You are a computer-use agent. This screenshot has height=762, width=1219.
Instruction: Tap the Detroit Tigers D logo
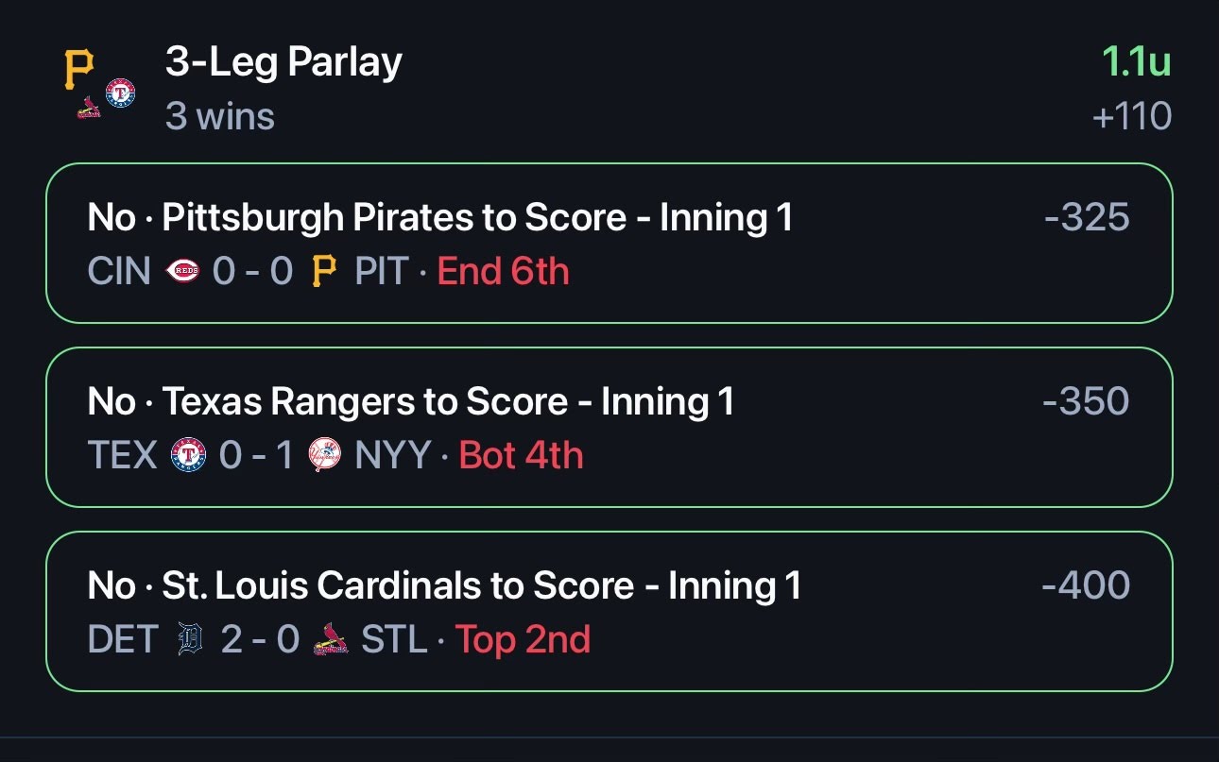pos(190,640)
